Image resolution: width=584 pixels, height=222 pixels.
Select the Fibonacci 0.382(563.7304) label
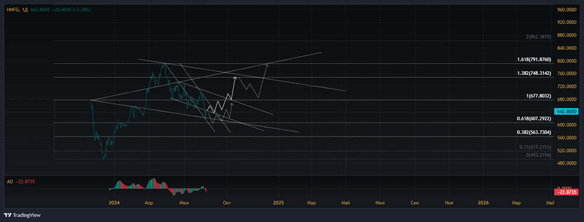(x=534, y=132)
